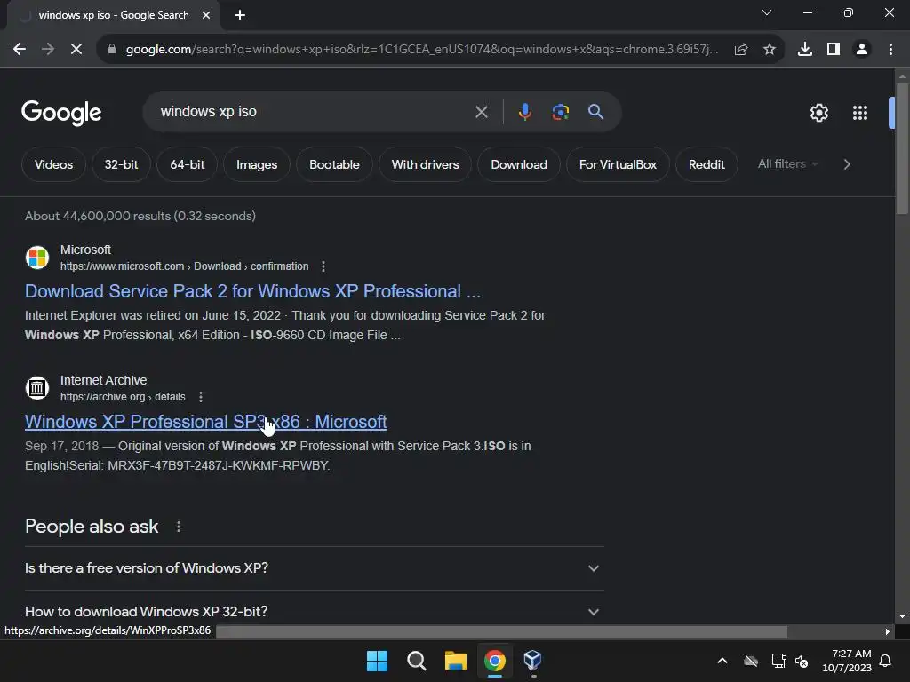This screenshot has height=682, width=910.
Task: Expand 'Is there a free version' question
Action: point(314,568)
